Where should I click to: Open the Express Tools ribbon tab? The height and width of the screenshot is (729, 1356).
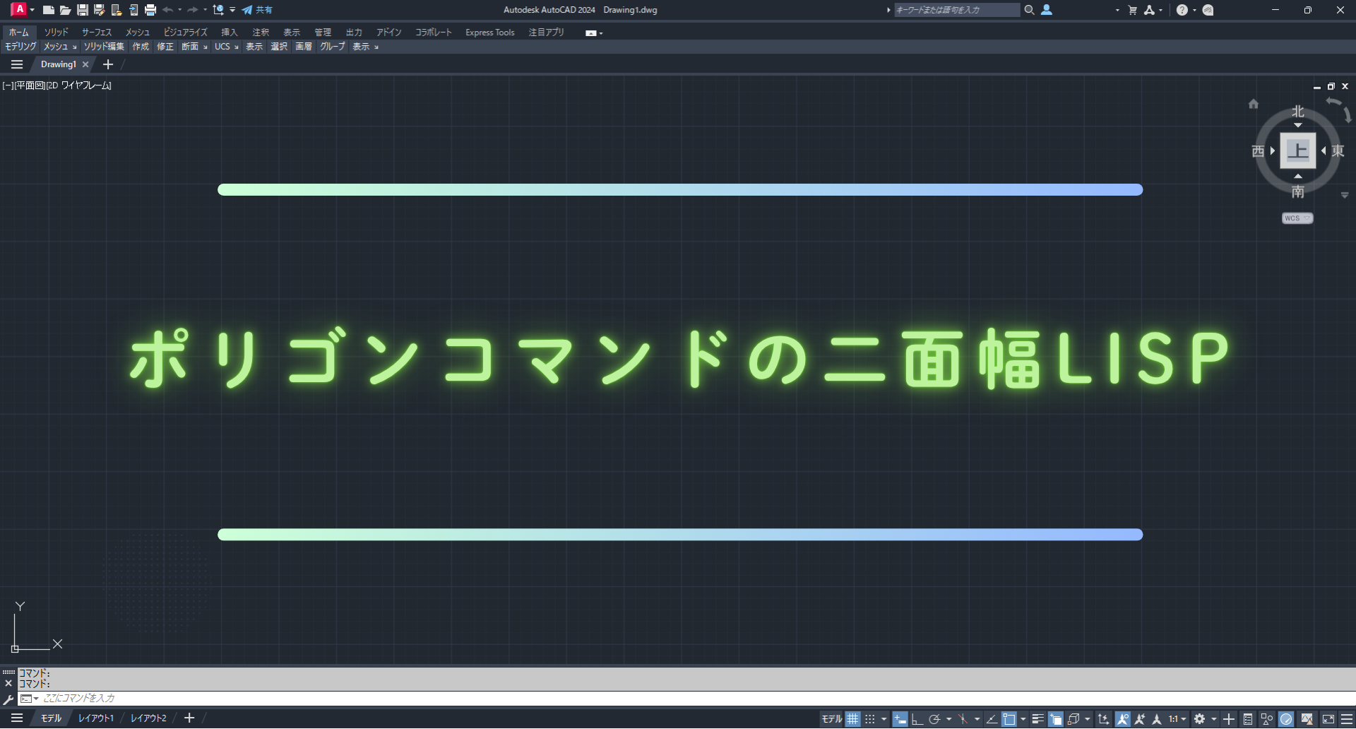click(x=489, y=32)
